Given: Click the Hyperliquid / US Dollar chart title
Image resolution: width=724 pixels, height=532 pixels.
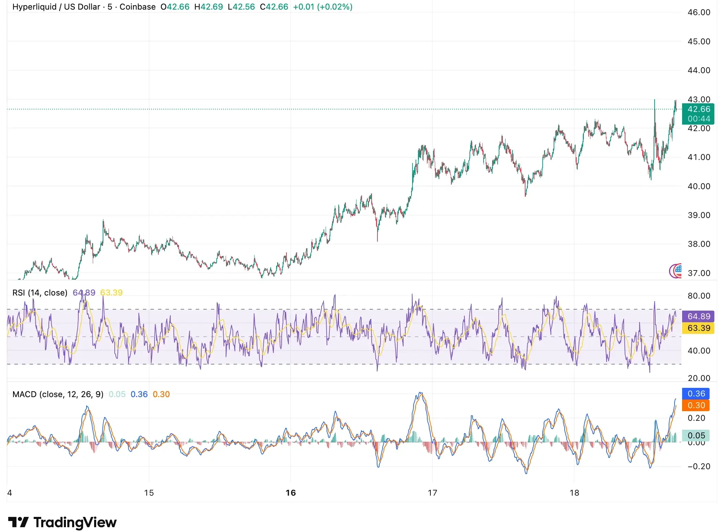Looking at the screenshot, I should click(56, 7).
